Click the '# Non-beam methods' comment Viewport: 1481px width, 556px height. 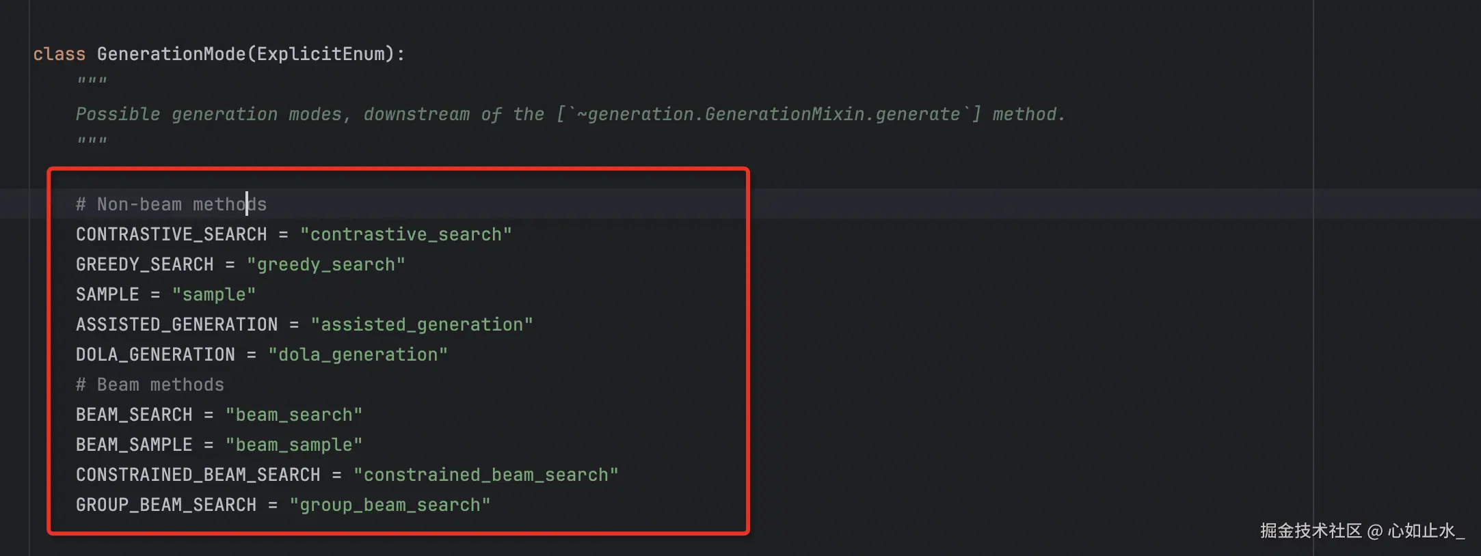171,204
